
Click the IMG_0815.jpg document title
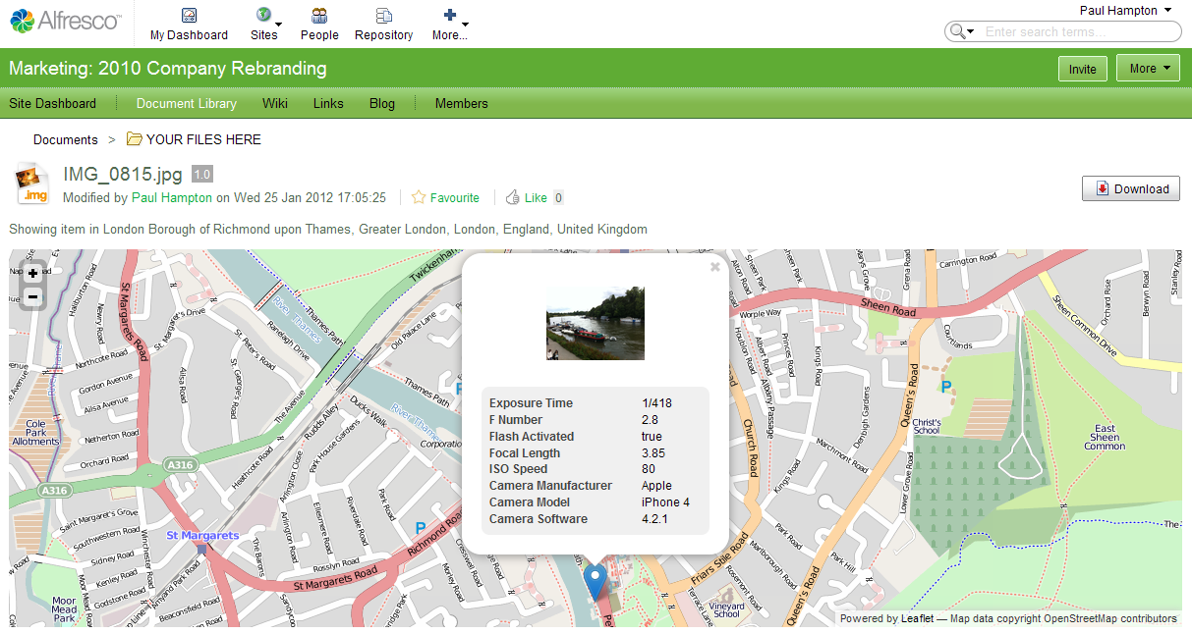pos(123,175)
